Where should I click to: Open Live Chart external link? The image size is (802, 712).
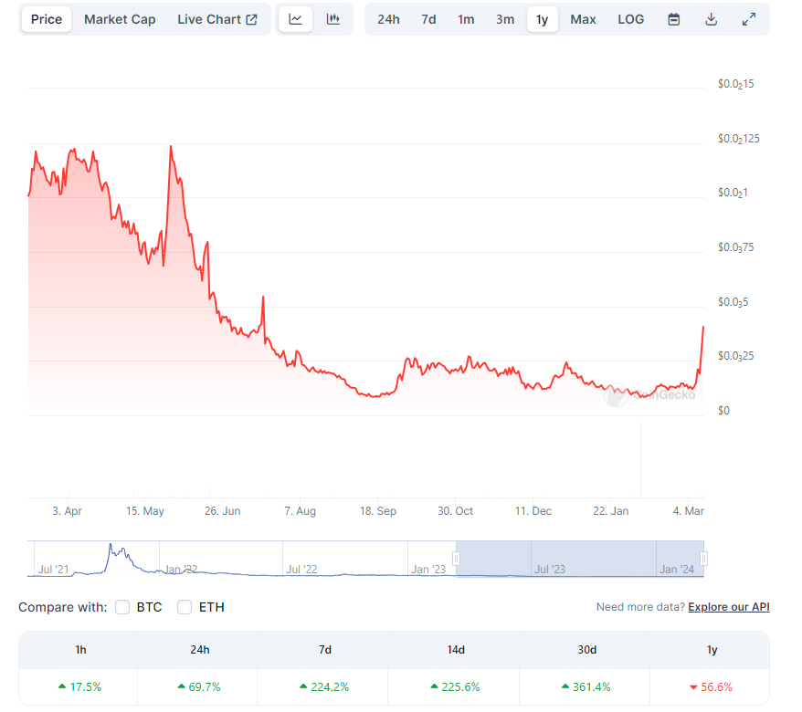point(217,19)
